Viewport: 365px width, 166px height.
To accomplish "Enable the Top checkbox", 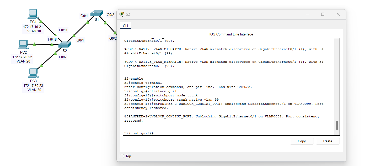I will click(x=122, y=156).
